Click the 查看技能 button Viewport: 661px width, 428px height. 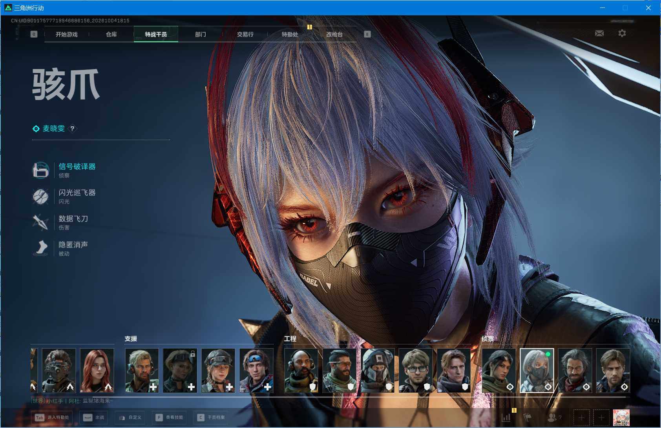[169, 417]
